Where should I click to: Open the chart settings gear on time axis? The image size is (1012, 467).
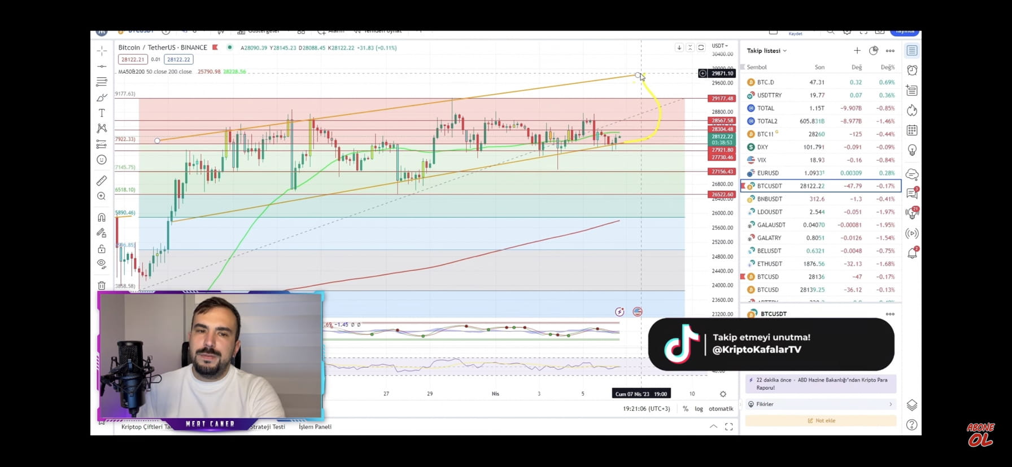pyautogui.click(x=723, y=394)
